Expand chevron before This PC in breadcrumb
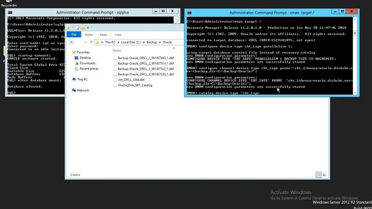372x209 pixels. 102,42
